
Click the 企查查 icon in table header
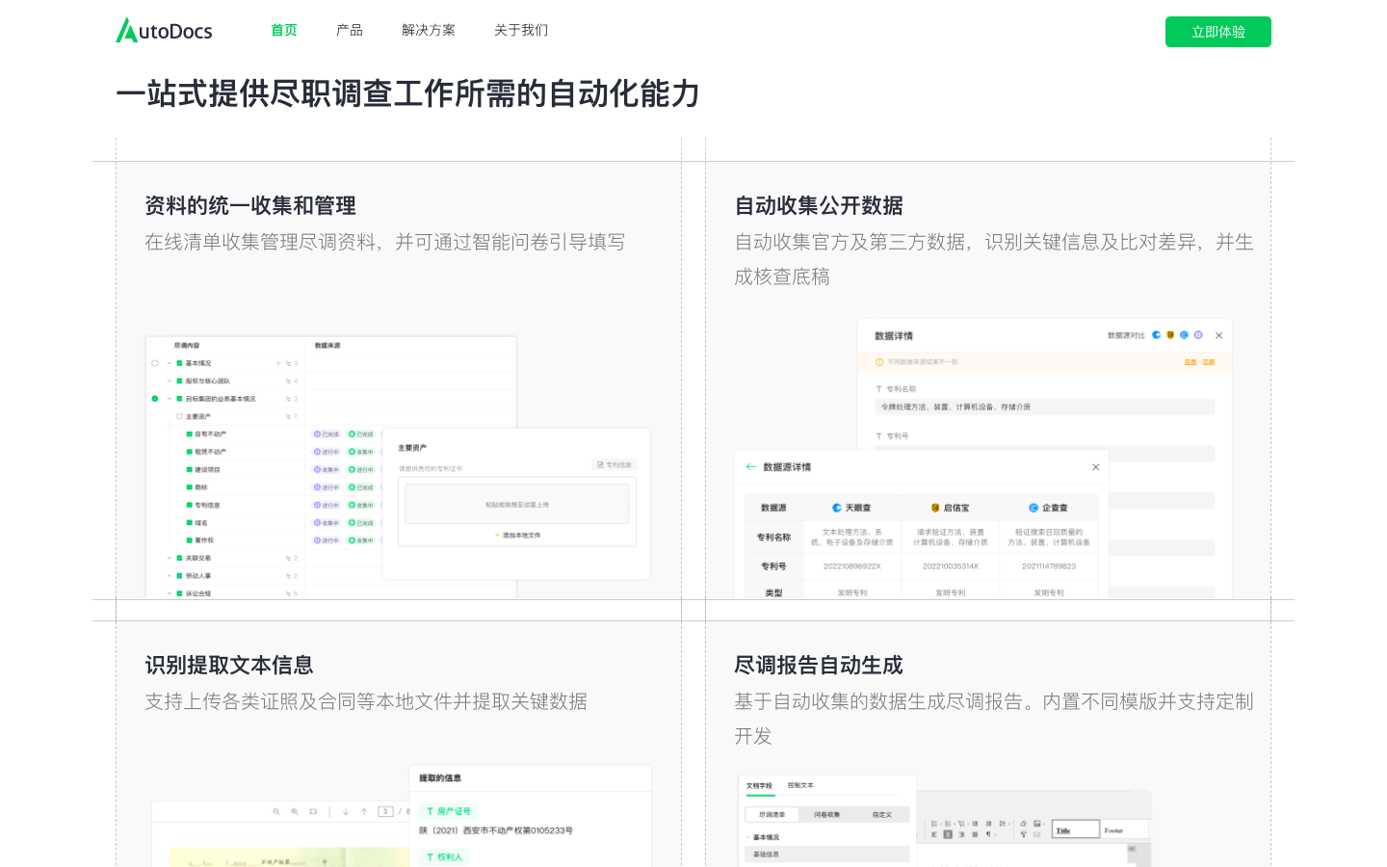(x=1034, y=508)
